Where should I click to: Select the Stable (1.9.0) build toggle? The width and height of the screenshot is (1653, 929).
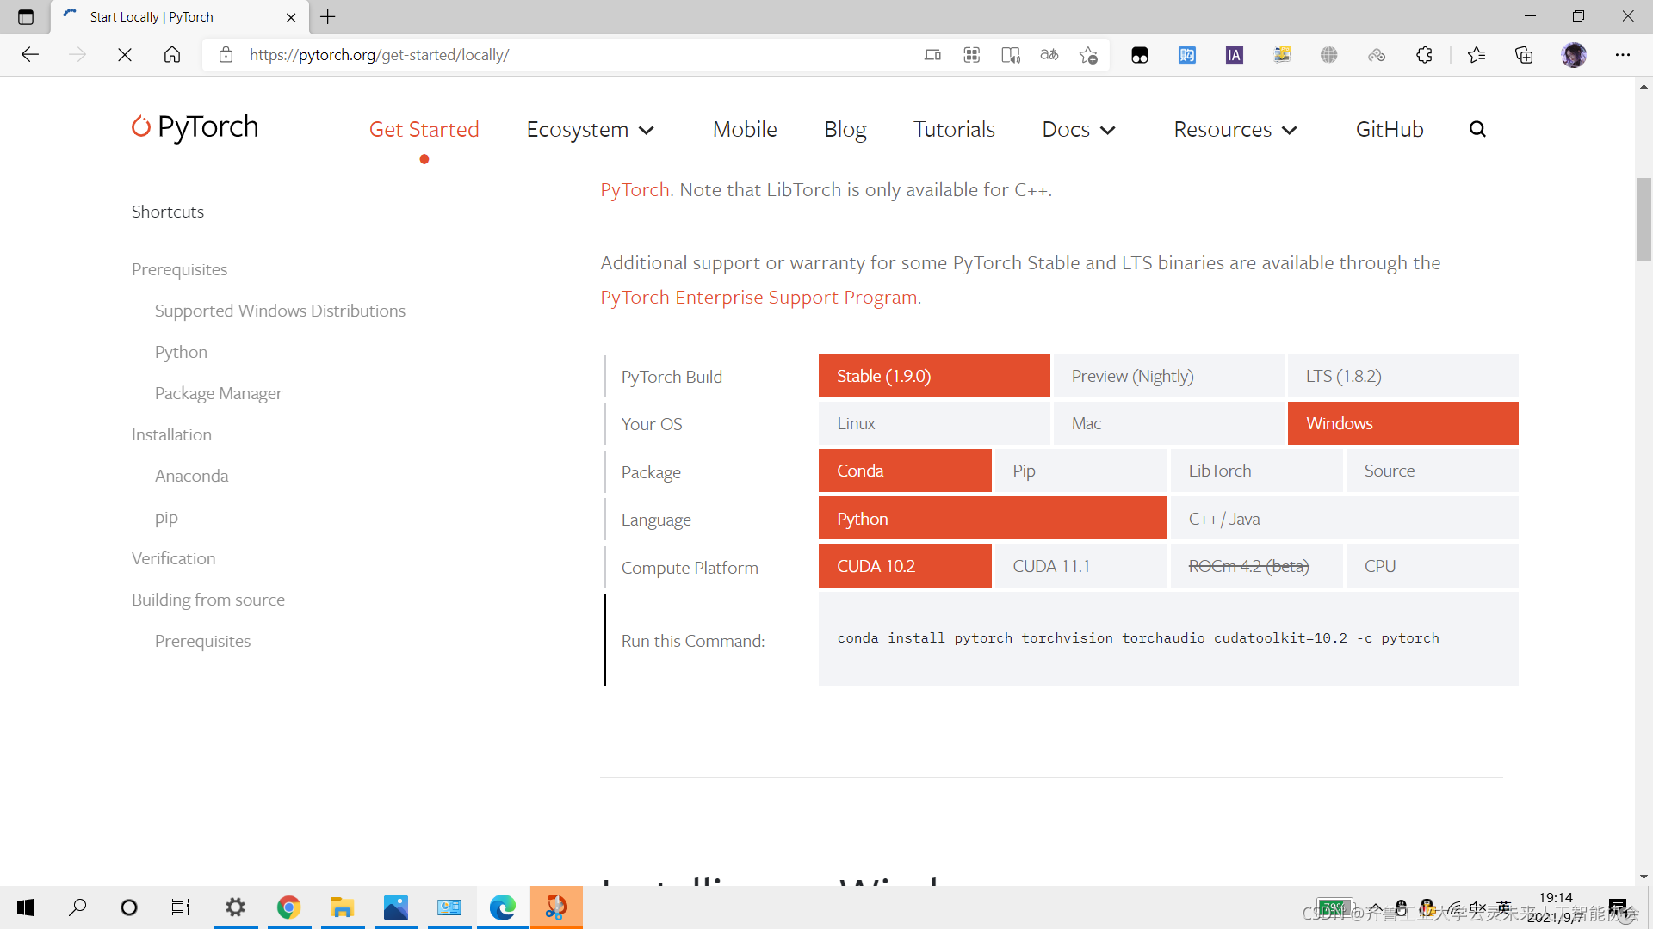(x=933, y=375)
